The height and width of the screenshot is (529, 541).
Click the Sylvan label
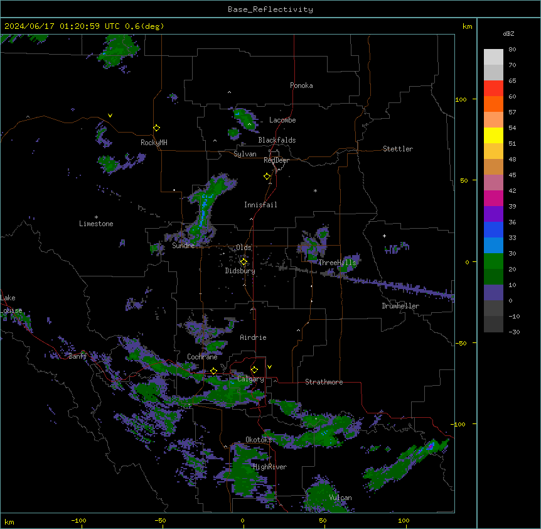coord(245,154)
